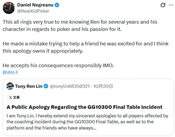Screen dimensions: 175x137
Task: Click the Tony Ren Lin display name
Action: pos(28,86)
